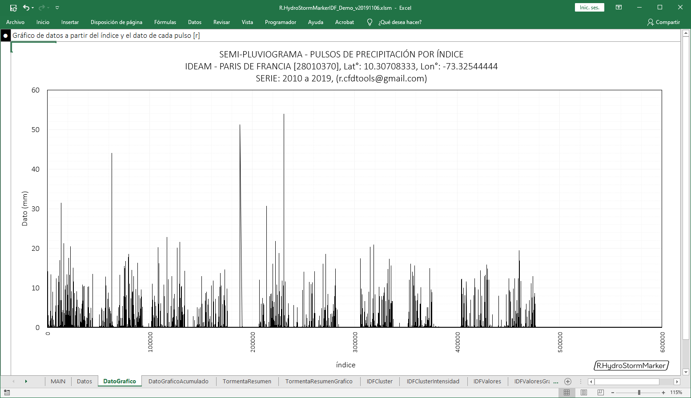The width and height of the screenshot is (691, 398).
Task: Click the horizontal scrollbar thumb
Action: point(627,382)
